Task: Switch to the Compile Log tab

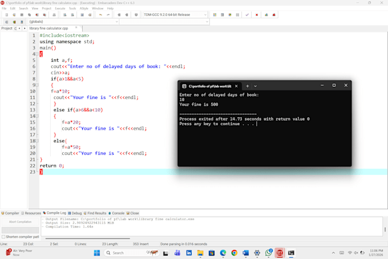Action: (54, 213)
